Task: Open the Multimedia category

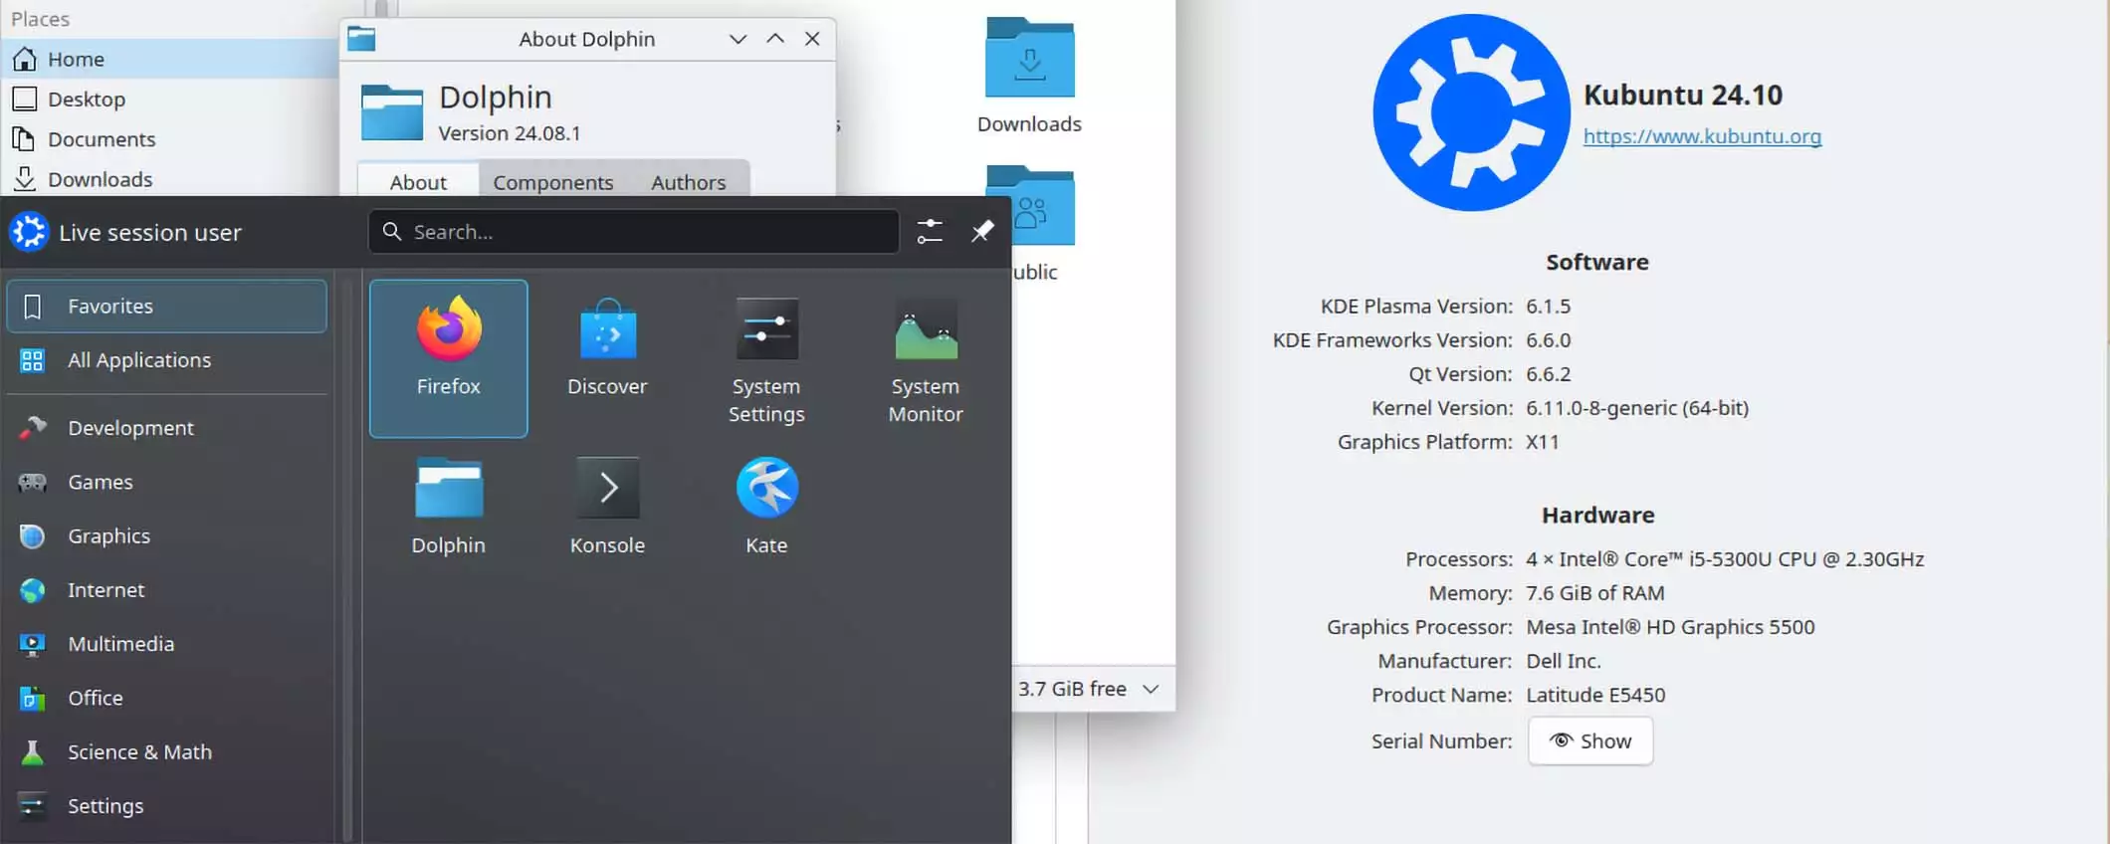Action: click(166, 644)
